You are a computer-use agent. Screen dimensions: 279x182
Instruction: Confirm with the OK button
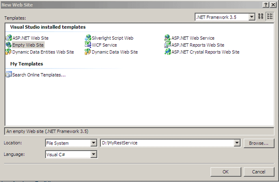point(225,171)
